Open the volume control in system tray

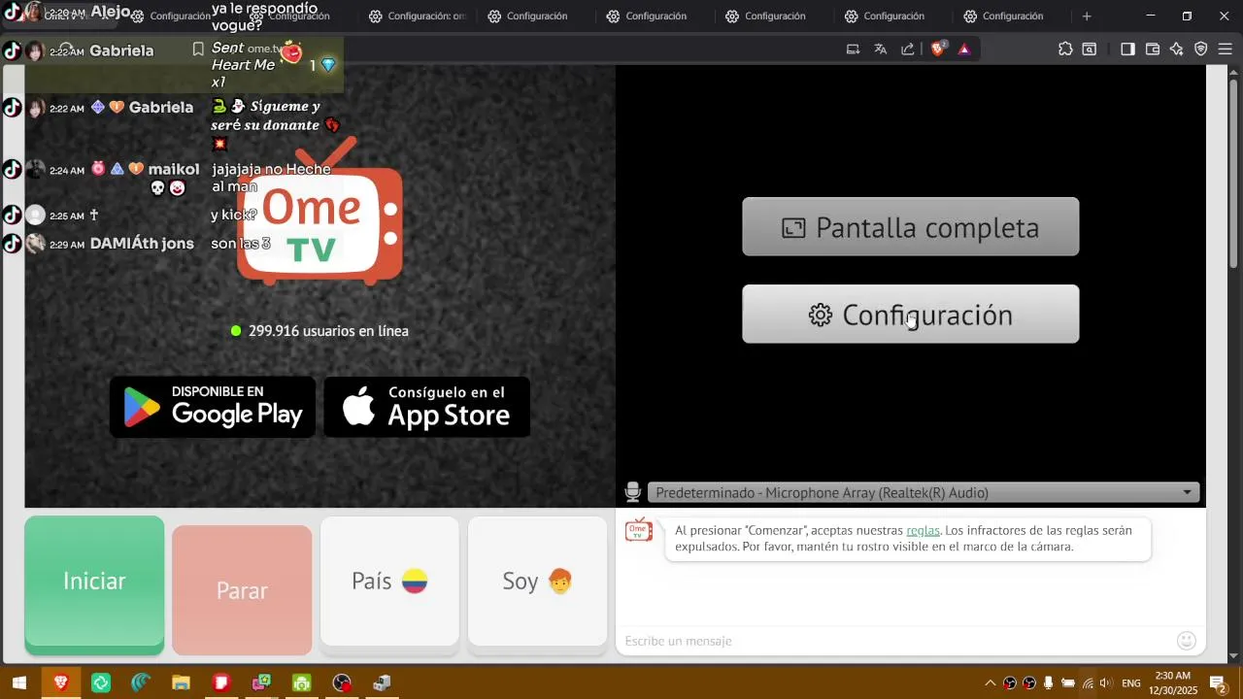click(x=1105, y=683)
